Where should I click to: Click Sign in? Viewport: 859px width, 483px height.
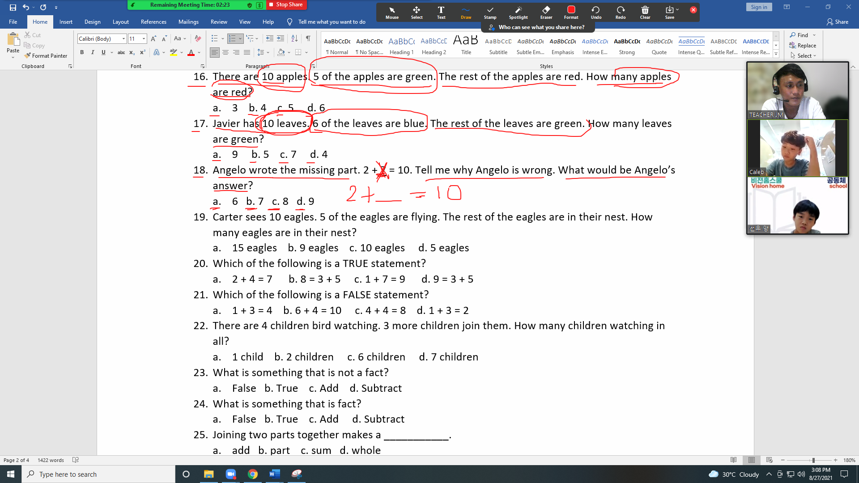click(759, 7)
